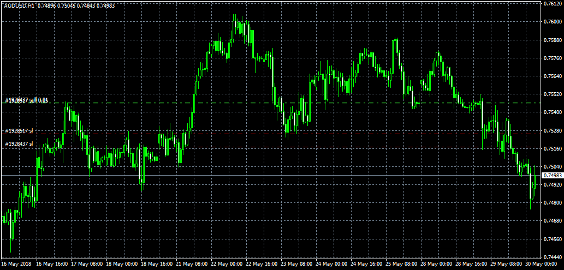The height and width of the screenshot is (270, 564).
Task: Click the 0.74440 price at axis bottom
Action: (x=551, y=257)
